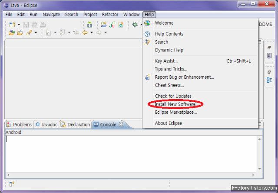Select Cheat Sheets... entry
The image size is (278, 193).
click(x=200, y=85)
